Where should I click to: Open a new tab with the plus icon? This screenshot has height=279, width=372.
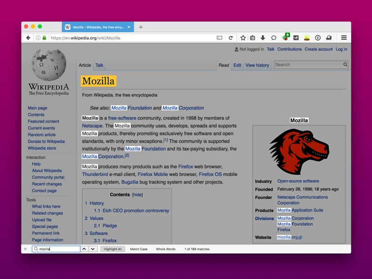(141, 27)
